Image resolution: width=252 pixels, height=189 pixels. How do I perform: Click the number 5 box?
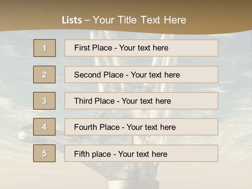point(44,153)
